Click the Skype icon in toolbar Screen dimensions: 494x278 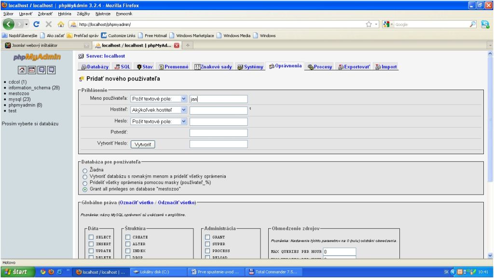pos(485,24)
